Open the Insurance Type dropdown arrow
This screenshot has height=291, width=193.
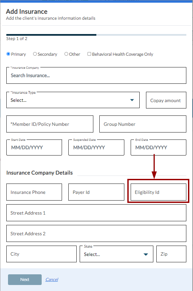coord(132,100)
